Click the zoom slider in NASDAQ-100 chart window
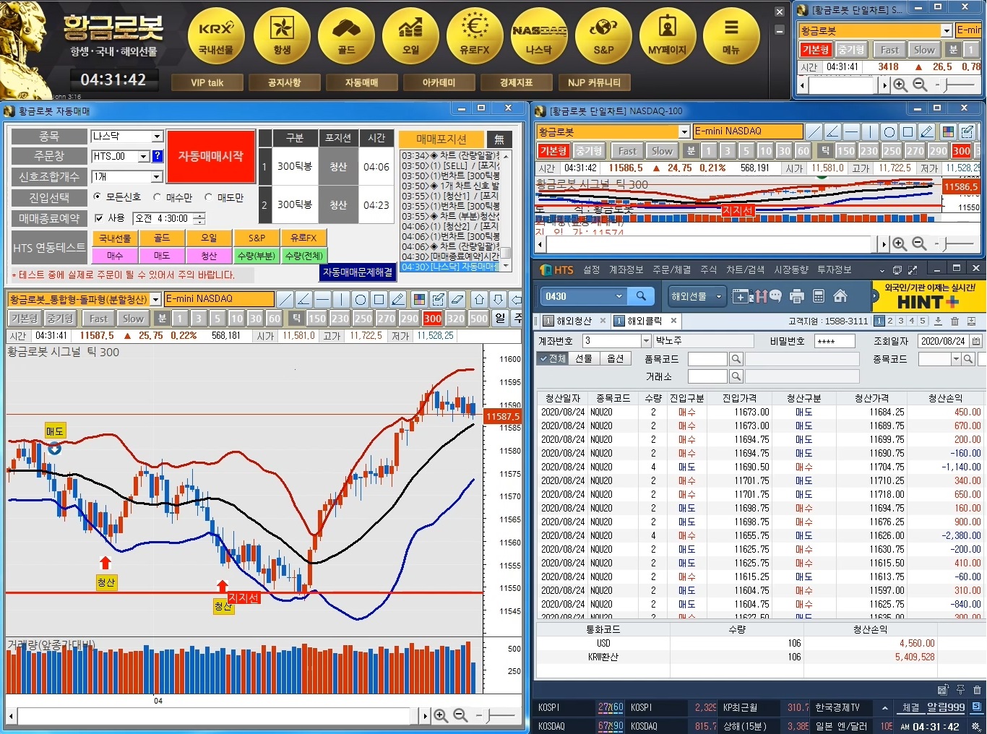The height and width of the screenshot is (734, 987). (x=955, y=244)
